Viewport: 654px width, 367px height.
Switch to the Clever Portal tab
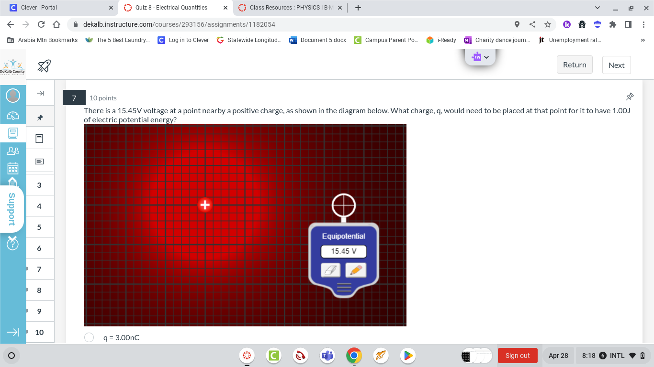pyautogui.click(x=57, y=7)
